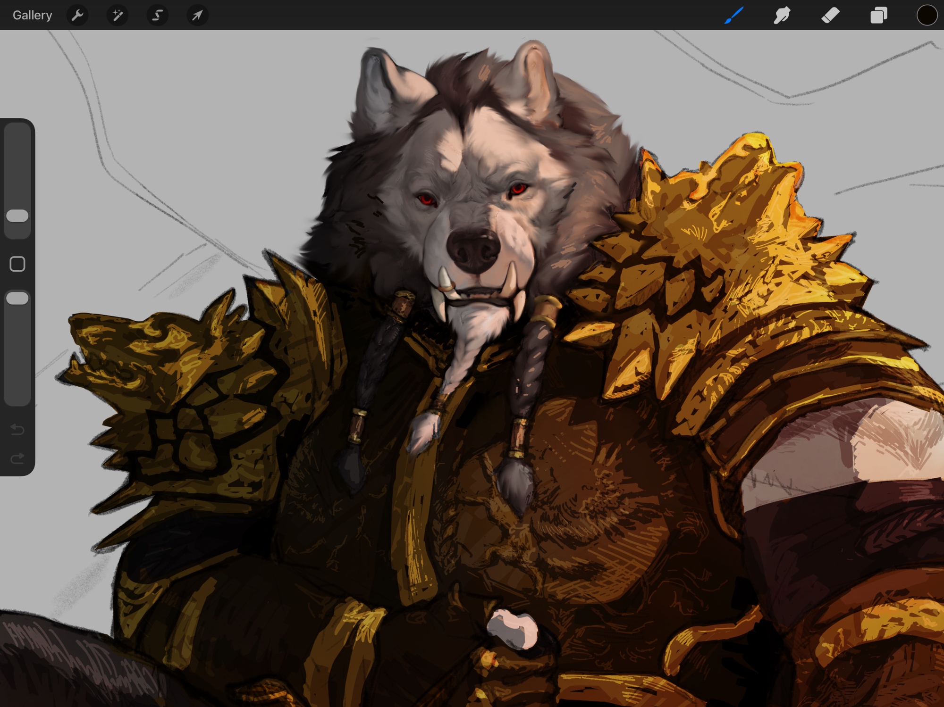The image size is (944, 707).
Task: Open the Actions wrench menu
Action: (x=77, y=15)
